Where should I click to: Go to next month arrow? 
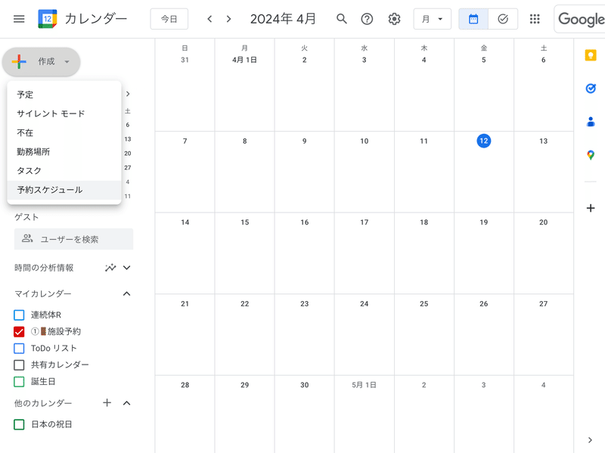pyautogui.click(x=229, y=19)
